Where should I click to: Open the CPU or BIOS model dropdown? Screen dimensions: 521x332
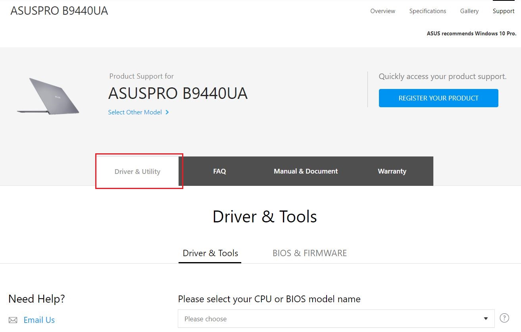tap(336, 319)
